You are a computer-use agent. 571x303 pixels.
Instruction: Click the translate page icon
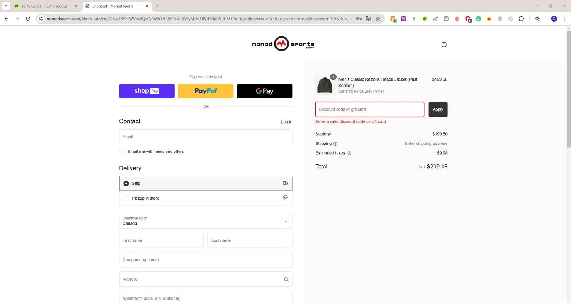[x=368, y=19]
